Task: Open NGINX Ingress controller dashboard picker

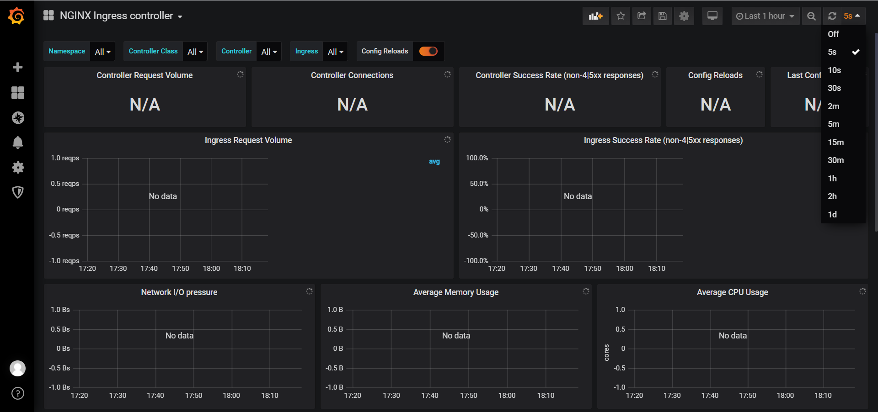Action: pos(121,16)
